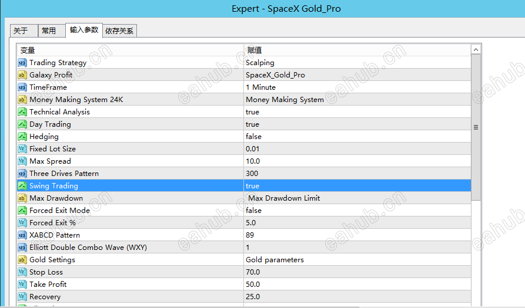Click the Swing Trading boolean icon
This screenshot has height=308, width=525.
tap(22, 186)
